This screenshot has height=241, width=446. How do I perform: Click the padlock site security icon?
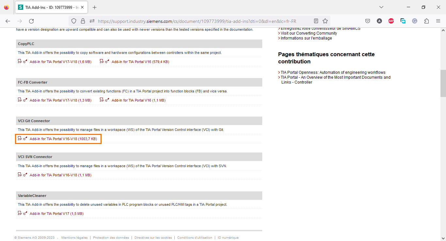(x=83, y=21)
